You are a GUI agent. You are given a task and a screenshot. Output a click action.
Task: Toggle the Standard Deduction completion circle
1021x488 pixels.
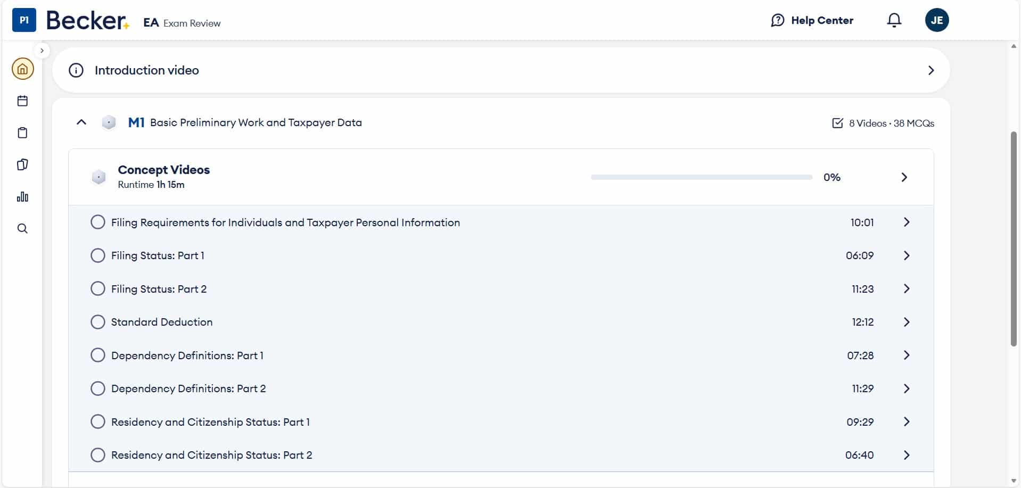coord(98,322)
